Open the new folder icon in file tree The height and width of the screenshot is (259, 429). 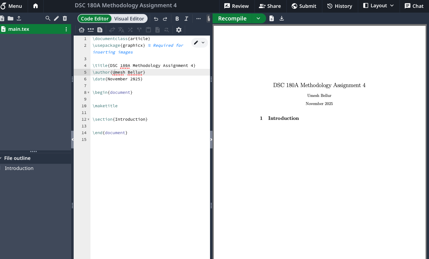pyautogui.click(x=11, y=18)
